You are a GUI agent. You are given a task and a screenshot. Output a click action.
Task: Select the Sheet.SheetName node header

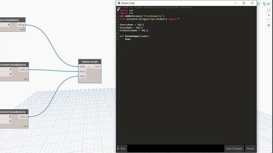[x=12, y=20]
